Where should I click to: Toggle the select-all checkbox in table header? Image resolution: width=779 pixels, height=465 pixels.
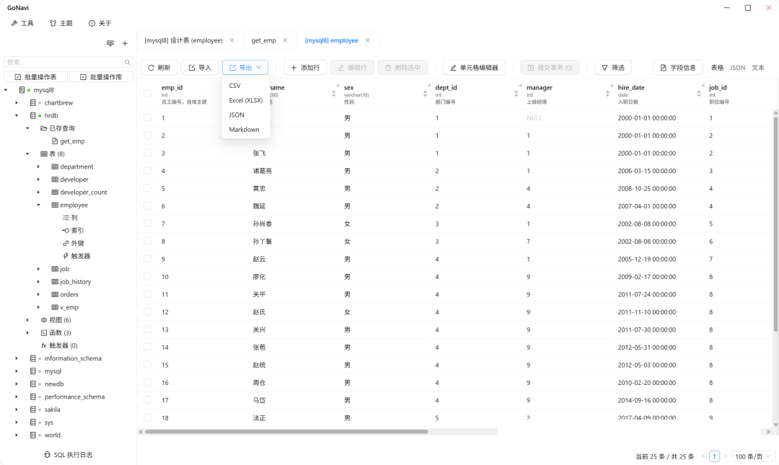pyautogui.click(x=147, y=93)
